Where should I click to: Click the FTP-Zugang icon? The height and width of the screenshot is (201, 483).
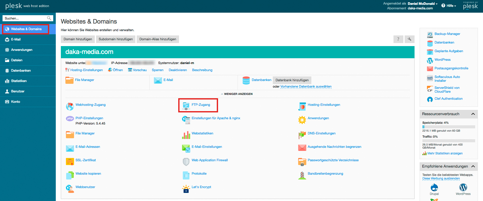pyautogui.click(x=186, y=106)
